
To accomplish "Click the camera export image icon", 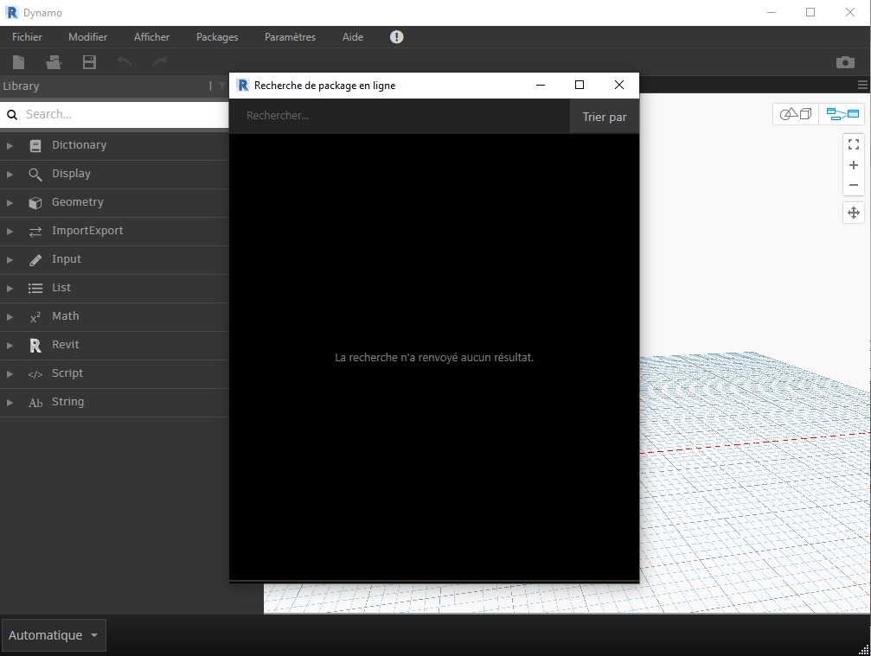I will tap(845, 62).
